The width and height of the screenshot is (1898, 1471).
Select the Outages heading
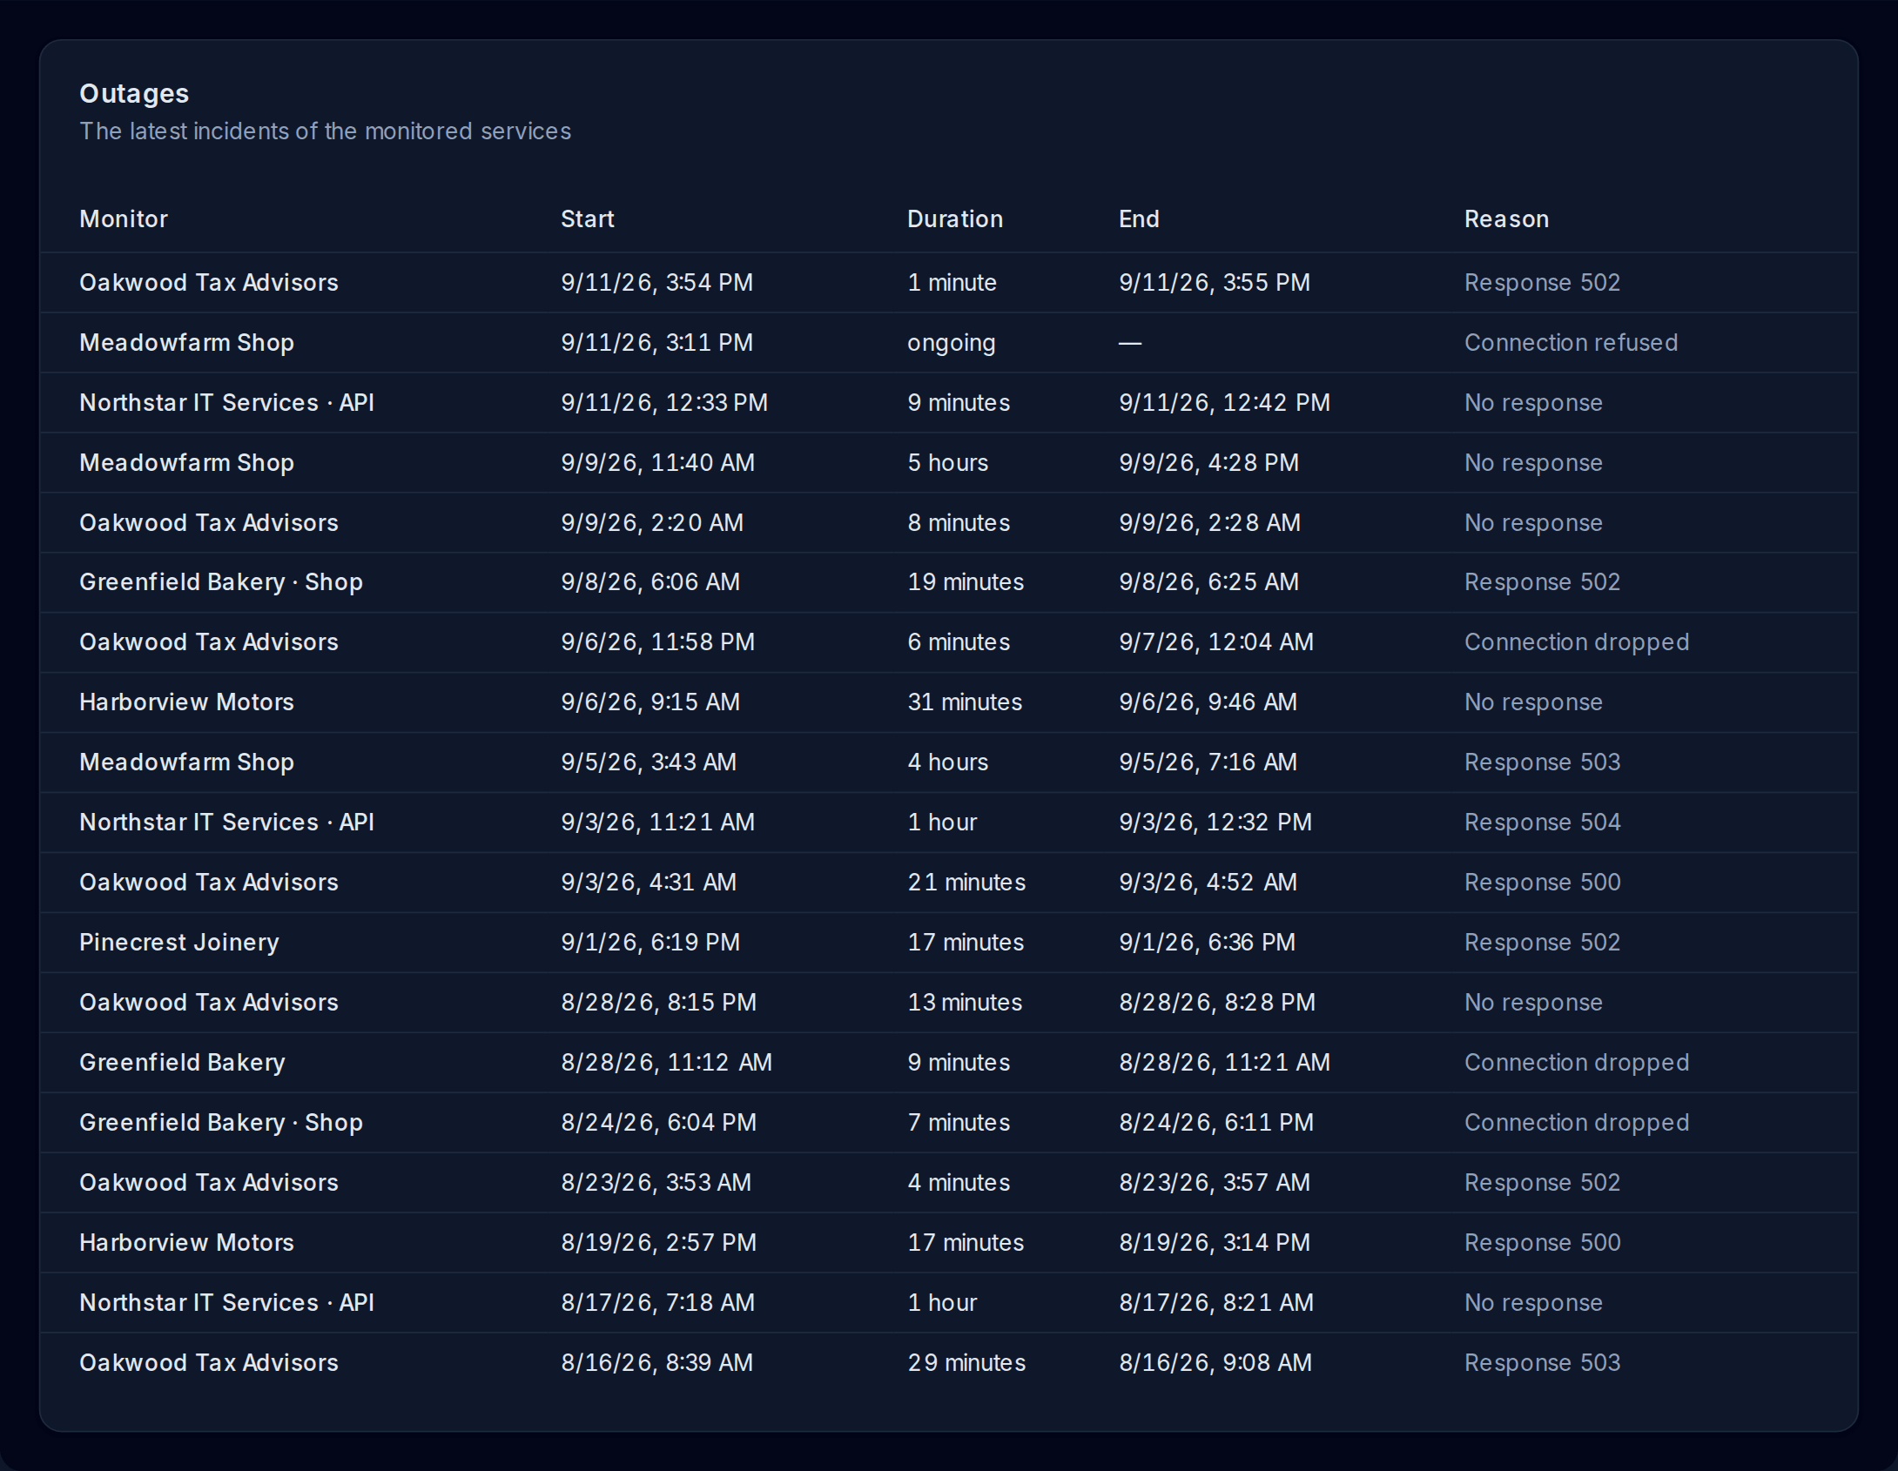(134, 93)
